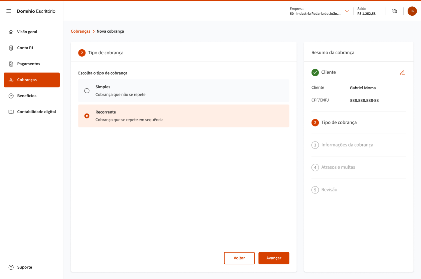Open the Cobranças menu item

[32, 80]
